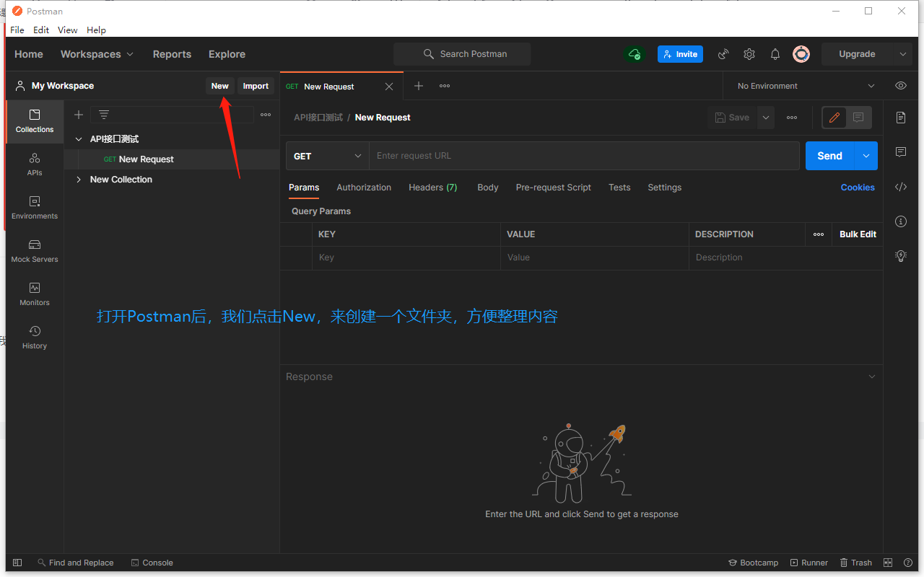This screenshot has width=924, height=577.
Task: Switch to the Pre-request Script tab
Action: click(554, 188)
